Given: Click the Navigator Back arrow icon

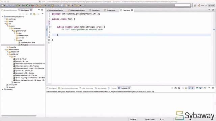Looking at the screenshot, I should point(20,14).
